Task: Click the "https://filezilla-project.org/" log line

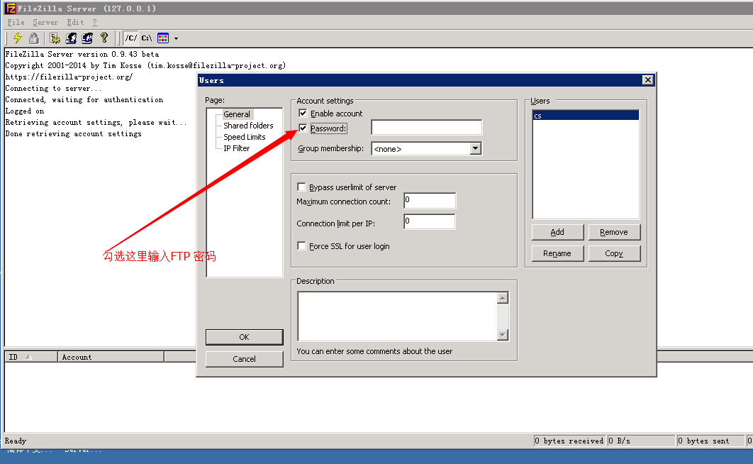Action: pyautogui.click(x=69, y=77)
